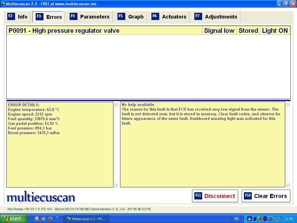This screenshot has width=297, height=223.
Task: Click the ship tray icon
Action: click(249, 219)
